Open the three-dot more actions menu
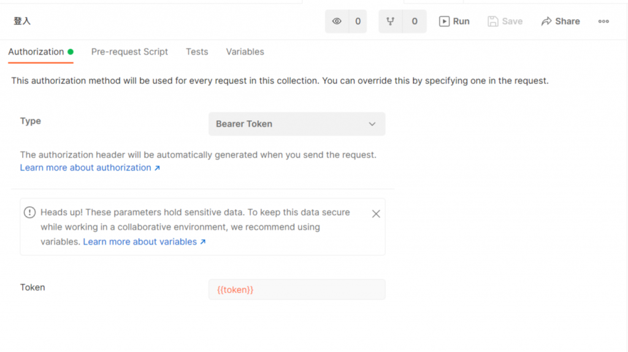This screenshot has height=352, width=628. (603, 21)
